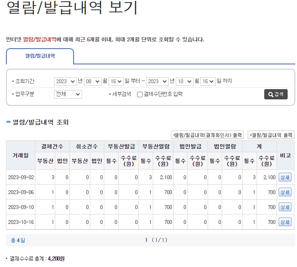Click the 세부검색 label
The width and height of the screenshot is (297, 267).
point(121,94)
